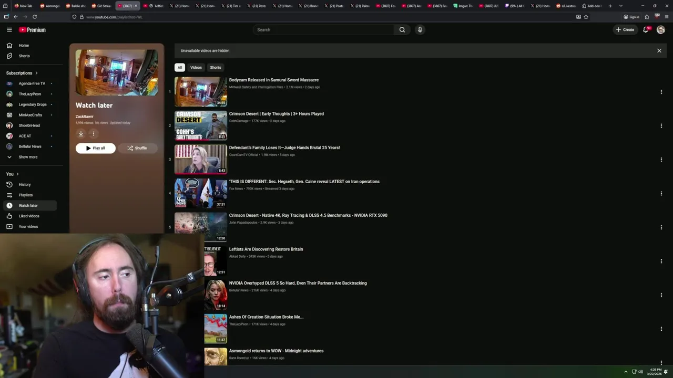Open the ZackRawrr channel link
The image size is (673, 378).
click(85, 117)
